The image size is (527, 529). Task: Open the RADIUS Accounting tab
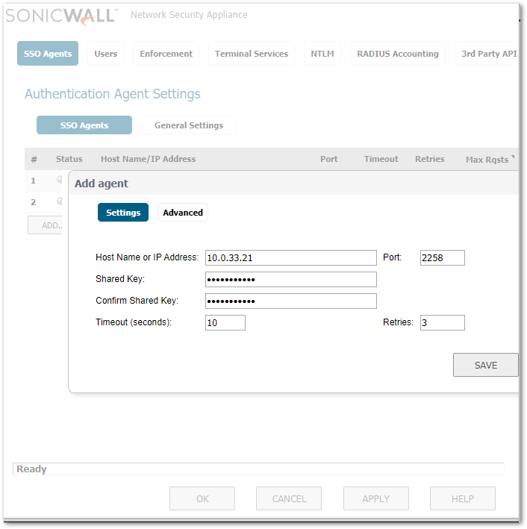[397, 54]
